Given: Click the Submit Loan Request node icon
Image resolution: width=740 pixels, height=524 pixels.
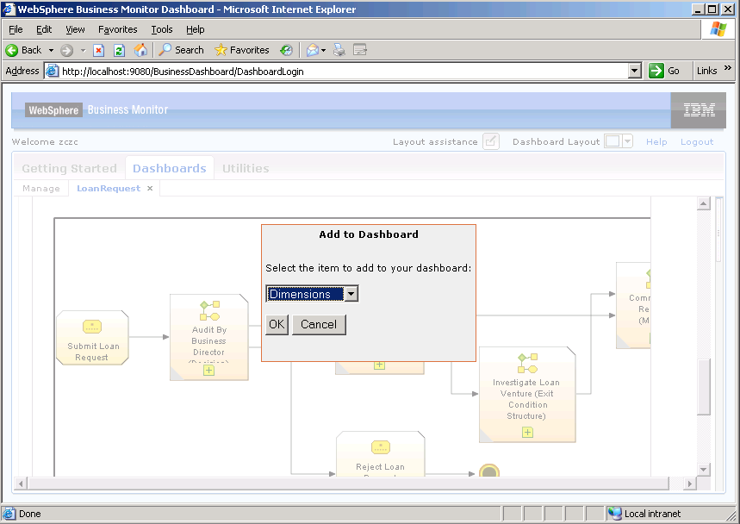Looking at the screenshot, I should [92, 326].
